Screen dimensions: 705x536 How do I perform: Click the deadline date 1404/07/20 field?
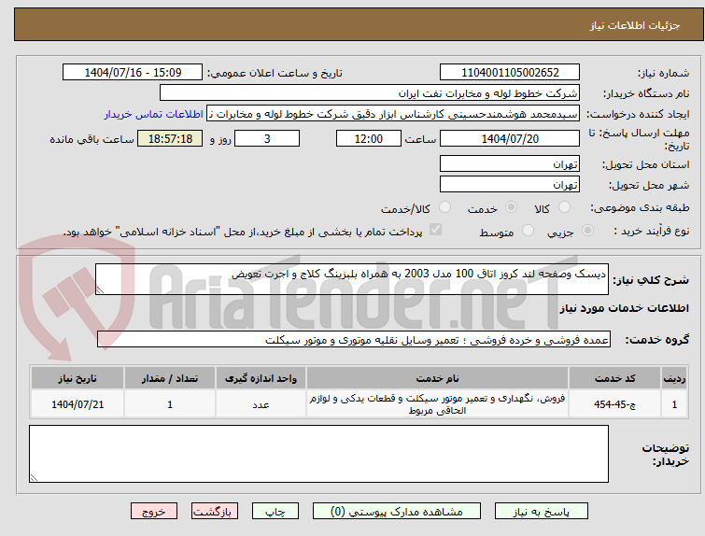510,138
